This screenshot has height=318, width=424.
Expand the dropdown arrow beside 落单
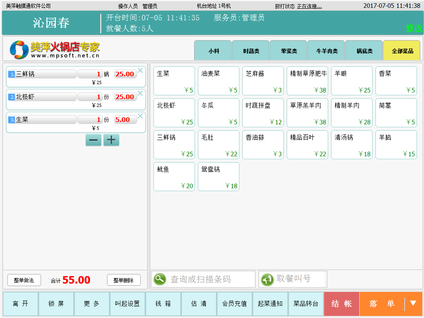point(413,303)
